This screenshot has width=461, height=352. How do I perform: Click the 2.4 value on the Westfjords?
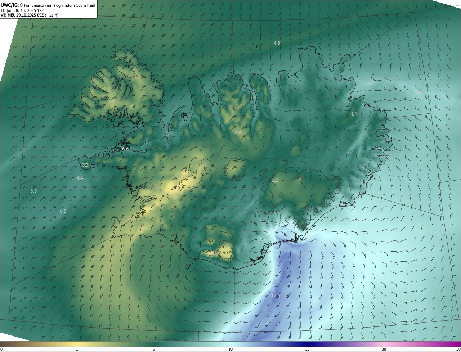111,101
